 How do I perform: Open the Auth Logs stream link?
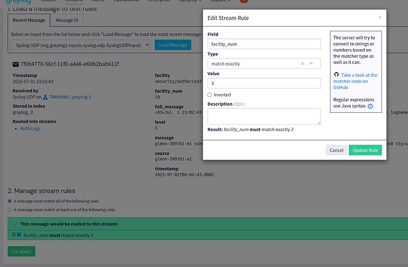click(30, 128)
